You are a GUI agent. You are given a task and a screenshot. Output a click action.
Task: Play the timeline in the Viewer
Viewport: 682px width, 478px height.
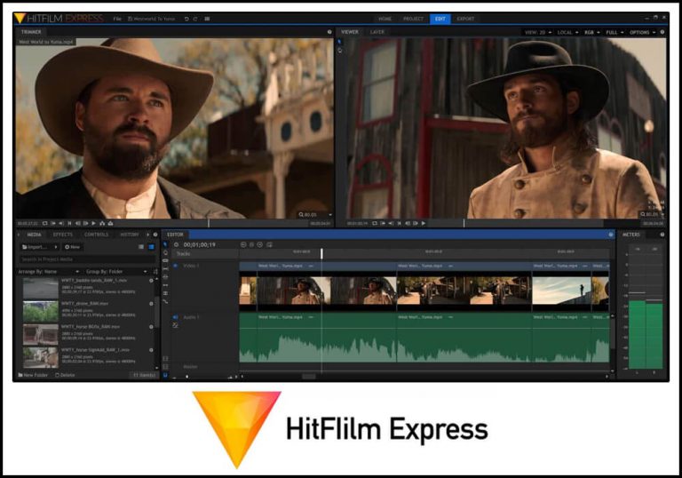point(424,223)
